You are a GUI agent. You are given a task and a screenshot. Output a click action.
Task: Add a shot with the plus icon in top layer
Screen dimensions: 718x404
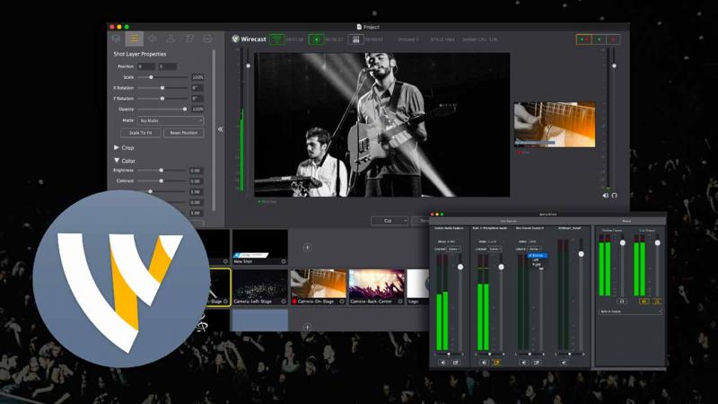click(307, 247)
